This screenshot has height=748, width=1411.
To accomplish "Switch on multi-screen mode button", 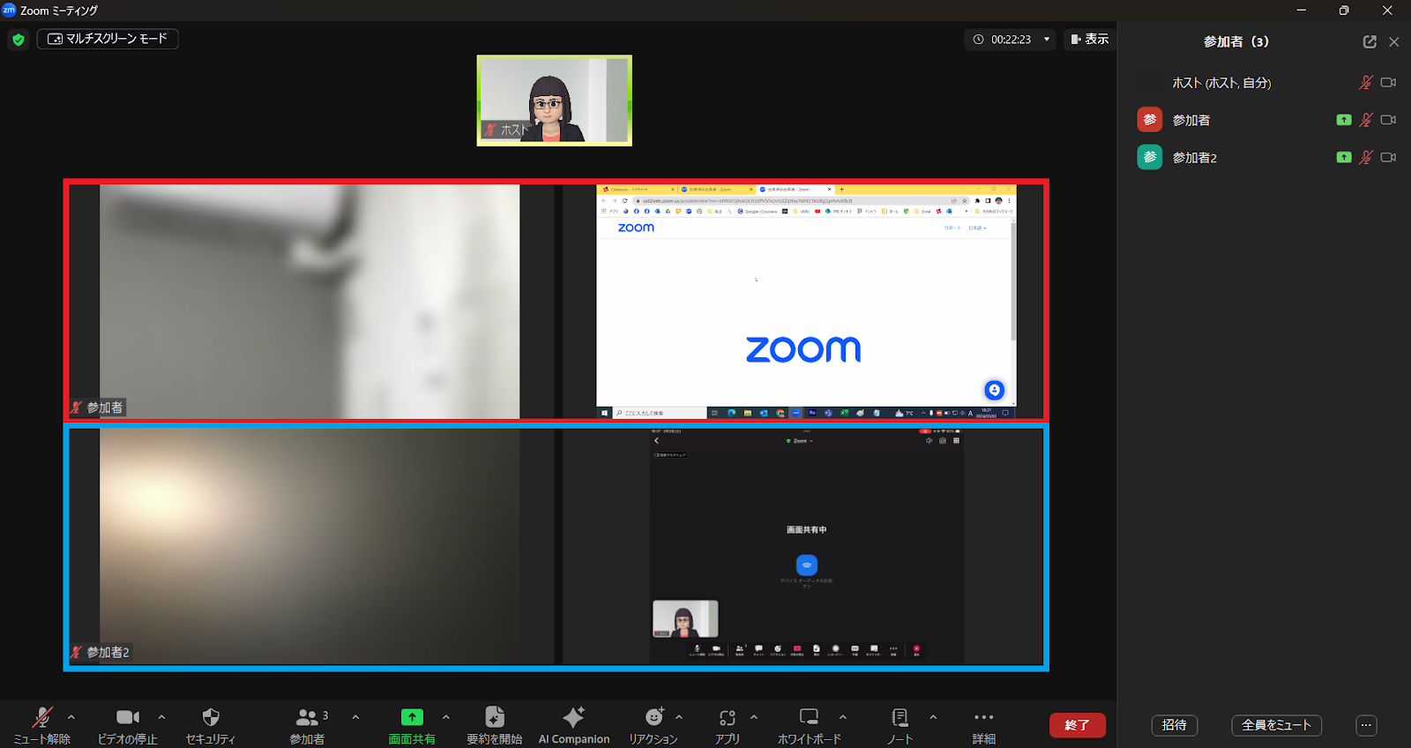I will pyautogui.click(x=108, y=39).
